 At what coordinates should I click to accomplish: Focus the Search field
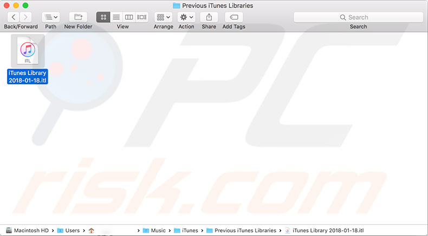pyautogui.click(x=359, y=17)
